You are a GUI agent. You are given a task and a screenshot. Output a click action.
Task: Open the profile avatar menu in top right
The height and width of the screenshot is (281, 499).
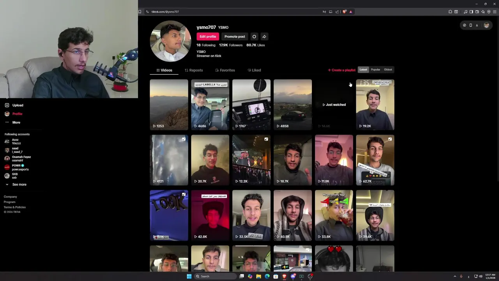[487, 25]
